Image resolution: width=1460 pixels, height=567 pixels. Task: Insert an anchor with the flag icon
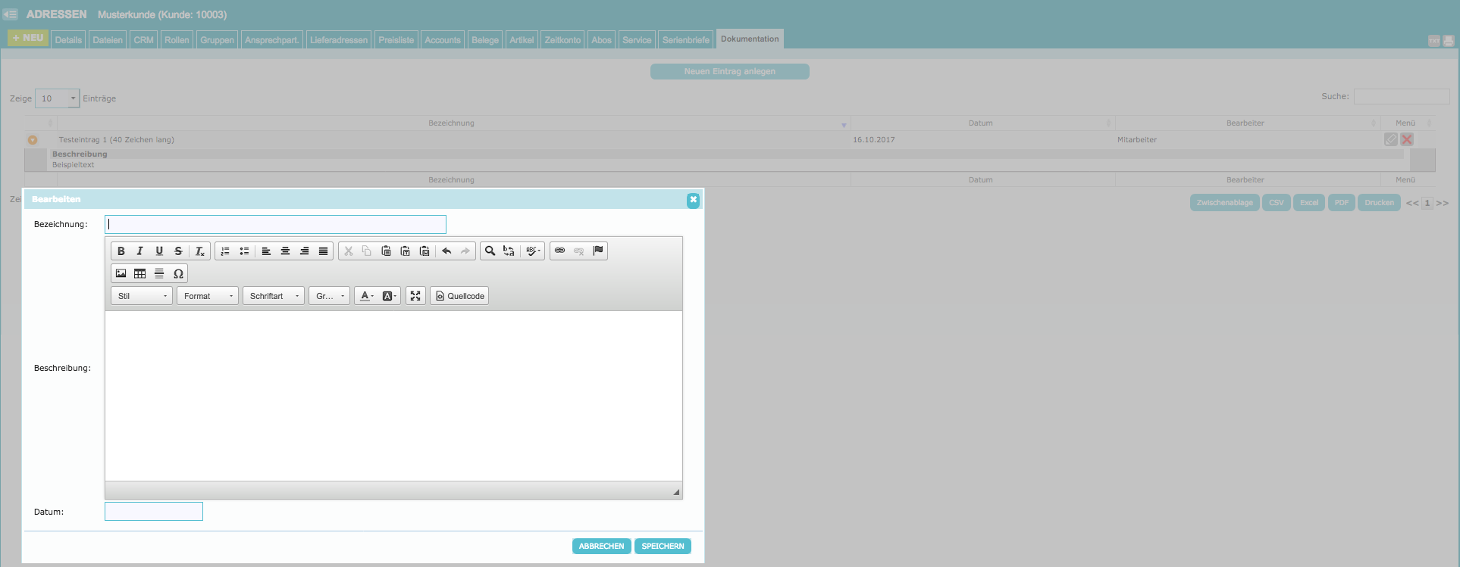click(598, 251)
